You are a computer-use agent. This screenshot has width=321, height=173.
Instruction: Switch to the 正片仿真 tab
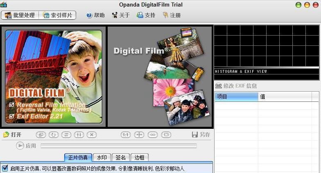(78, 157)
